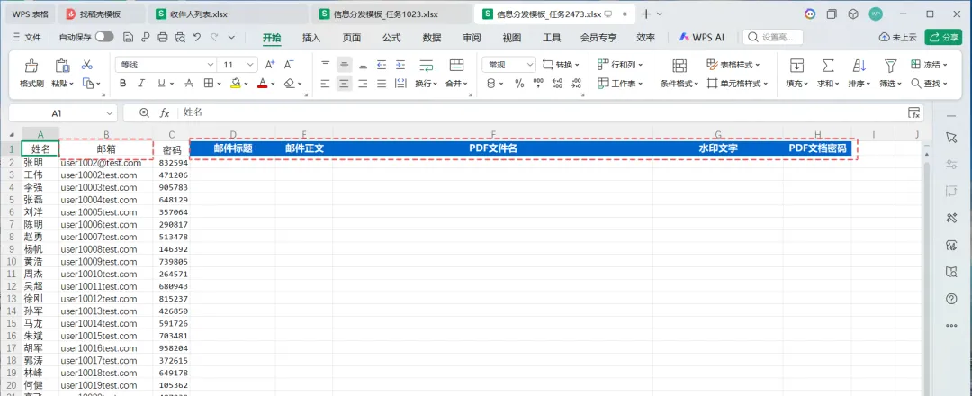Click the Conditional Formatting (条件格式) button
The width and height of the screenshot is (972, 396).
679,73
